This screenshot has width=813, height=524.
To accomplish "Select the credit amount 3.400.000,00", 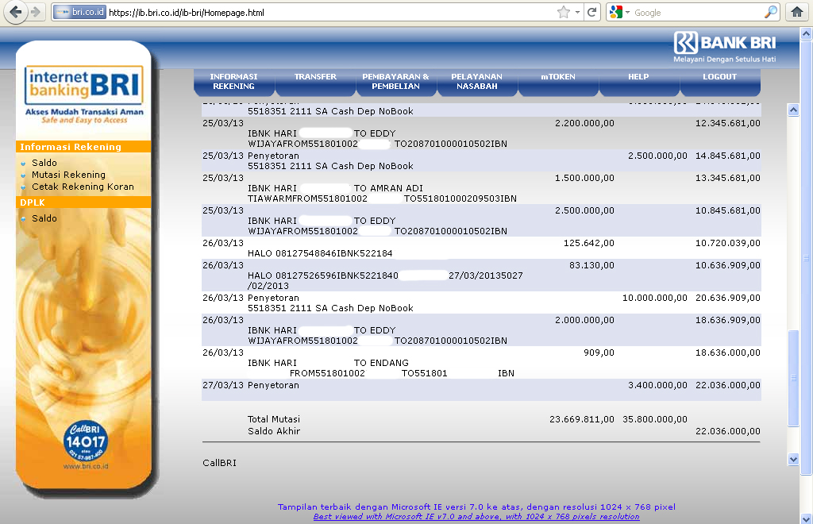I will point(657,385).
